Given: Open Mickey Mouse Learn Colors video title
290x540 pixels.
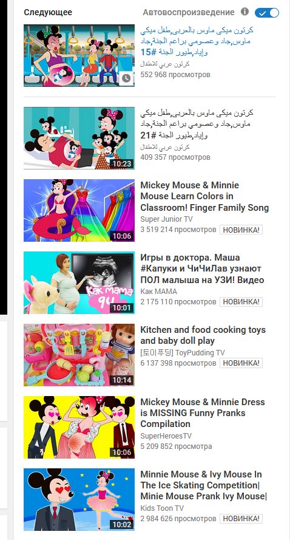Looking at the screenshot, I should coord(204,196).
